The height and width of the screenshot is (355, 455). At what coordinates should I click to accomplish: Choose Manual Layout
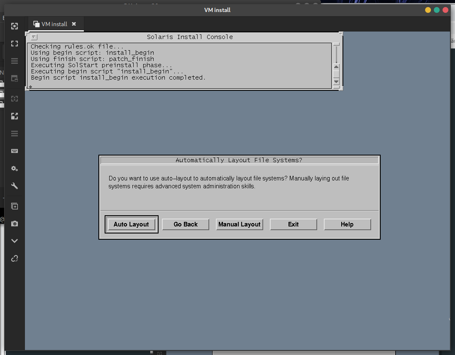(x=240, y=224)
